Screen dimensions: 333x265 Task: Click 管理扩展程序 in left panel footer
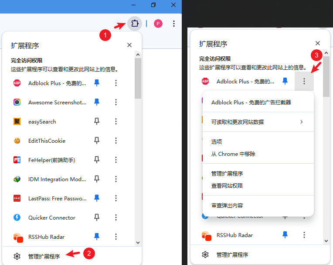[x=44, y=257]
